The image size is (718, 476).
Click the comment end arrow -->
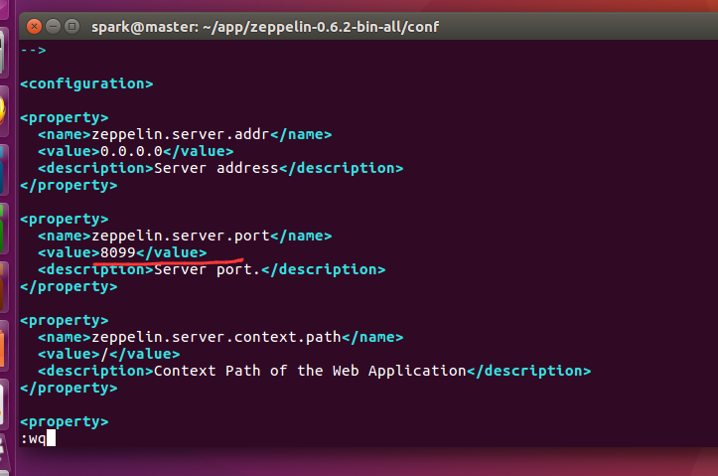click(x=33, y=50)
